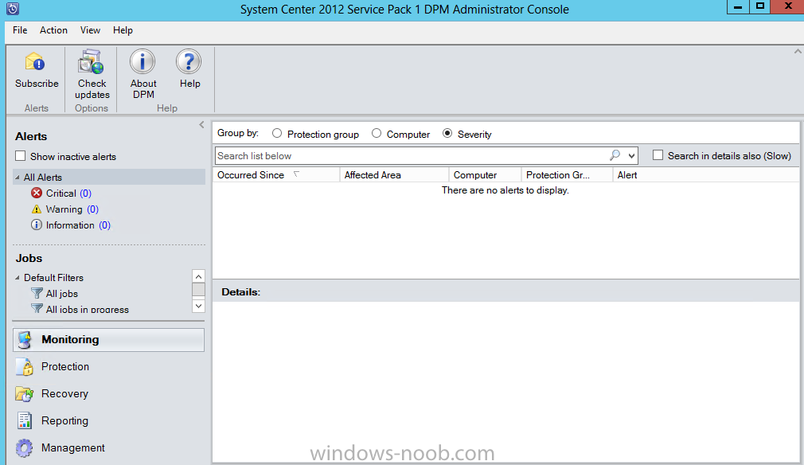Open the View menu

(90, 30)
